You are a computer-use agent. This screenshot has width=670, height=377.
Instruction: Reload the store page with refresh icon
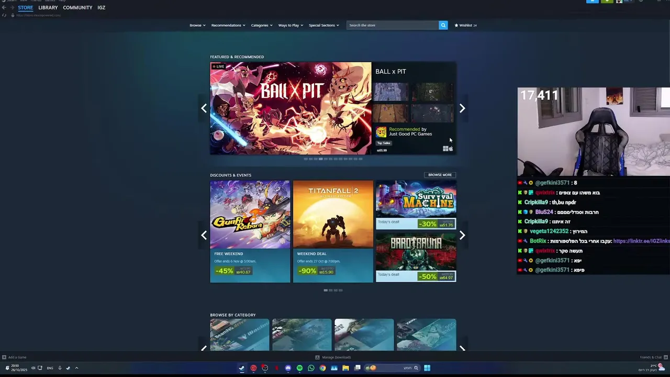tap(4, 15)
